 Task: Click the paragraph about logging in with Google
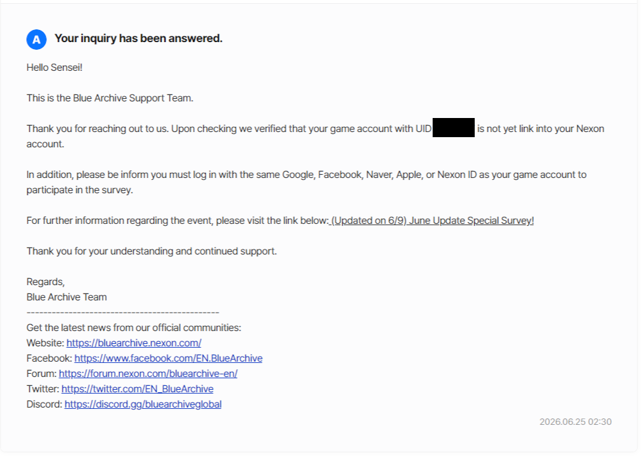(x=306, y=182)
